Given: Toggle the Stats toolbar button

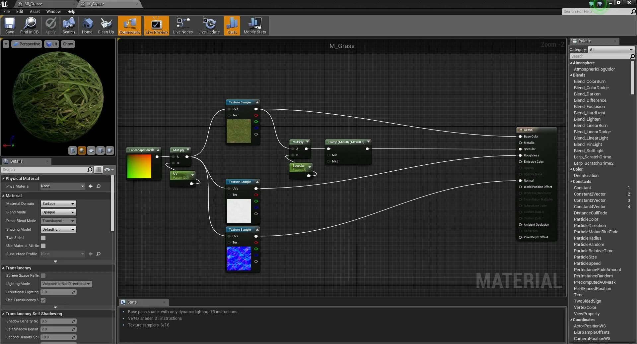Looking at the screenshot, I should (x=232, y=26).
